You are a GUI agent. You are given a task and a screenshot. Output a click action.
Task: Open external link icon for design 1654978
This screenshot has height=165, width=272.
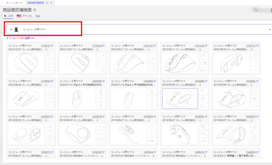[x=104, y=116]
